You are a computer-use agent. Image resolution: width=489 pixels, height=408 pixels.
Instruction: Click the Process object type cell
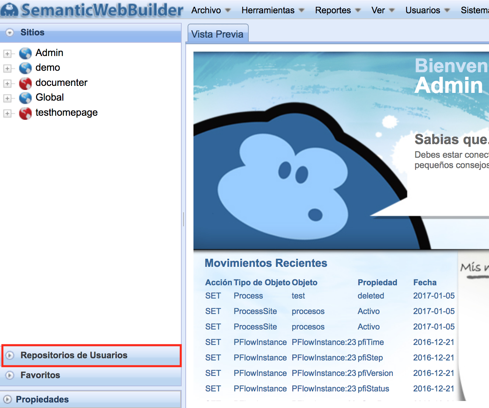point(248,296)
